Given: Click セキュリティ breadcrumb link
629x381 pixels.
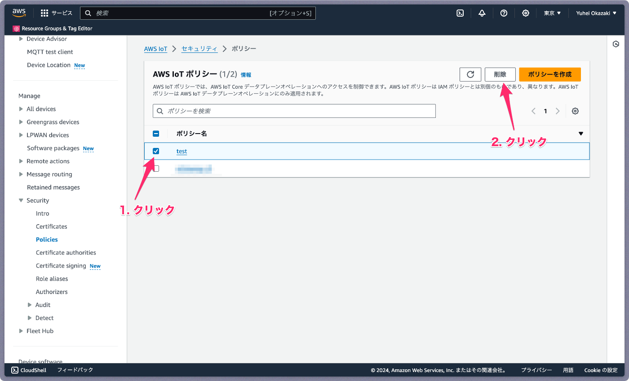Looking at the screenshot, I should click(x=199, y=48).
